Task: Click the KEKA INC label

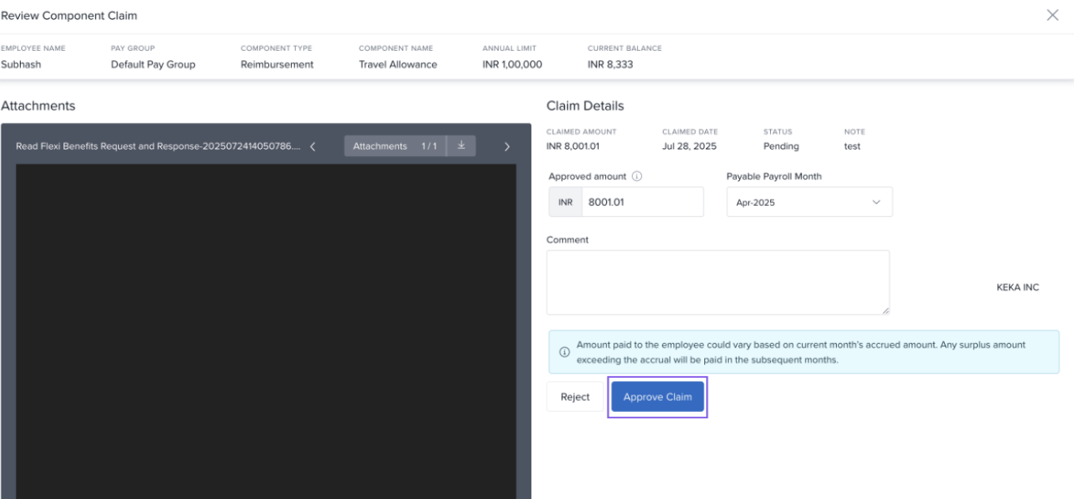Action: click(x=1017, y=288)
